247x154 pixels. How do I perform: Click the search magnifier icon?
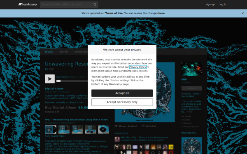point(95,5)
